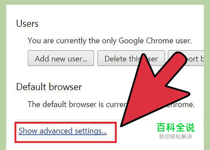
Task: Click the horizontal divider above the settings link
Action: pyautogui.click(x=83, y=119)
